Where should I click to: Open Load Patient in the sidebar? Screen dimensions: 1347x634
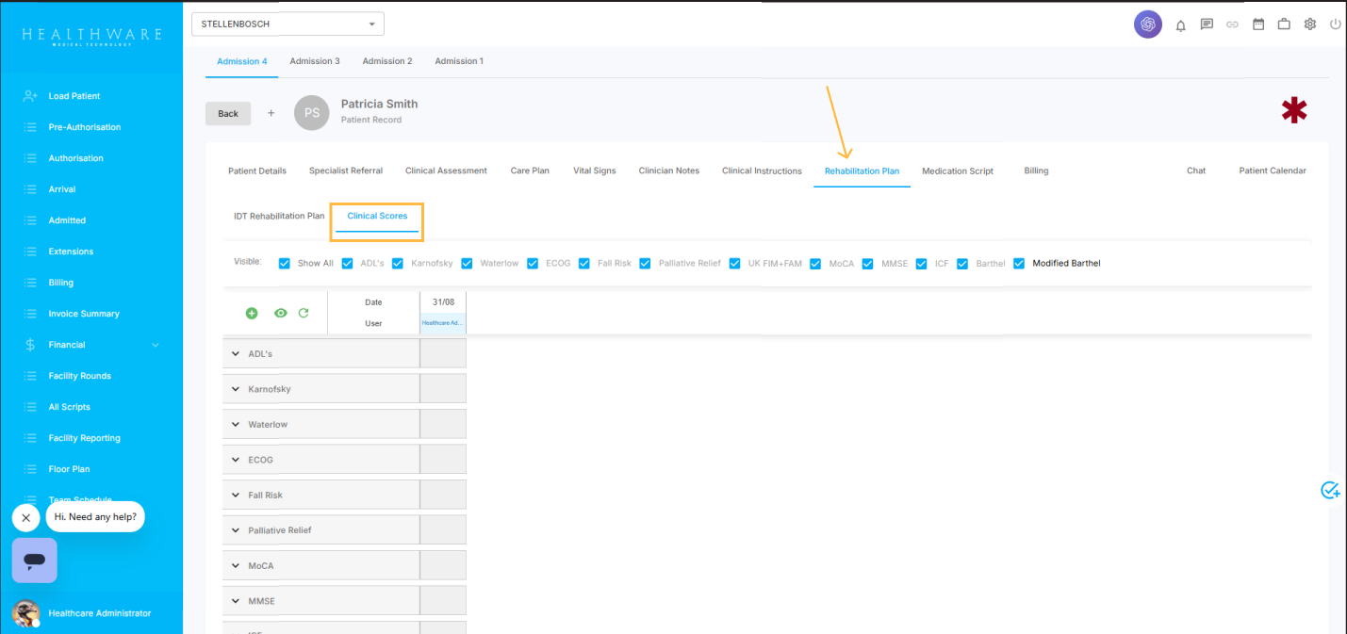(74, 96)
